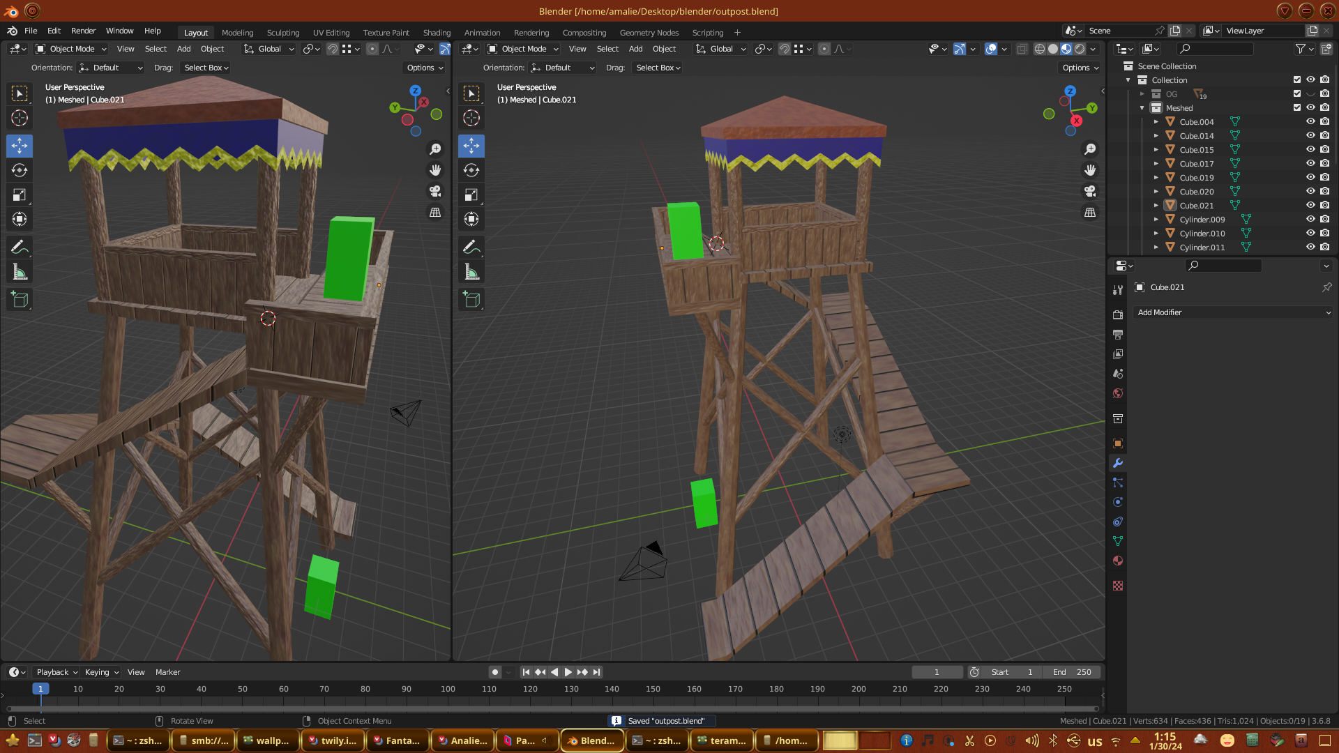Disable rendering for Cylinder.009
Screen dimensions: 1339x753
(1324, 220)
